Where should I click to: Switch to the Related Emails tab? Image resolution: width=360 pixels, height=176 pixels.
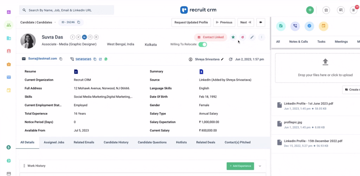84,143
